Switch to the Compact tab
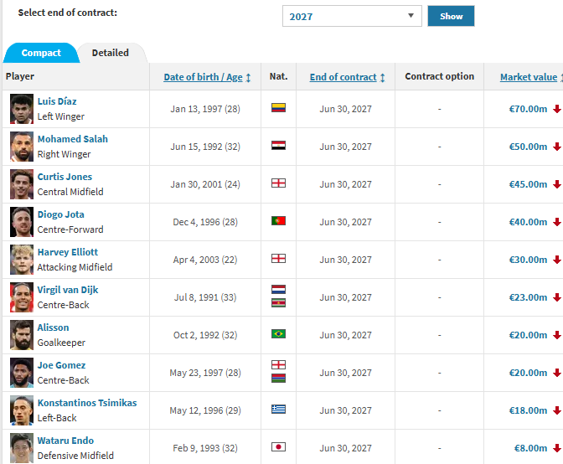The height and width of the screenshot is (464, 563). click(41, 53)
